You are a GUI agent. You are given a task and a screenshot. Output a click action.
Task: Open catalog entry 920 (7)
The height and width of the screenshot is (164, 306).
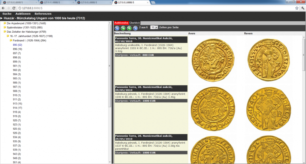click(17, 120)
